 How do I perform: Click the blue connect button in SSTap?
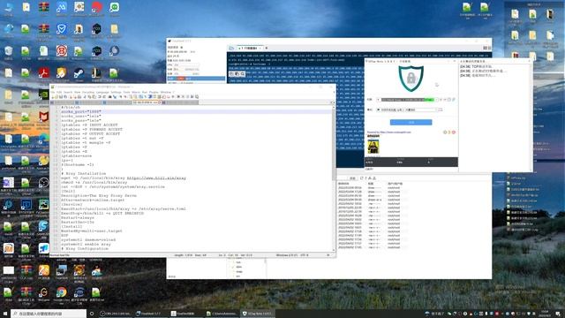(x=411, y=122)
